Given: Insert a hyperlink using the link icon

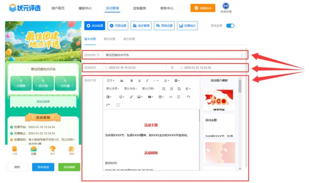Looking at the screenshot, I should tap(131, 97).
